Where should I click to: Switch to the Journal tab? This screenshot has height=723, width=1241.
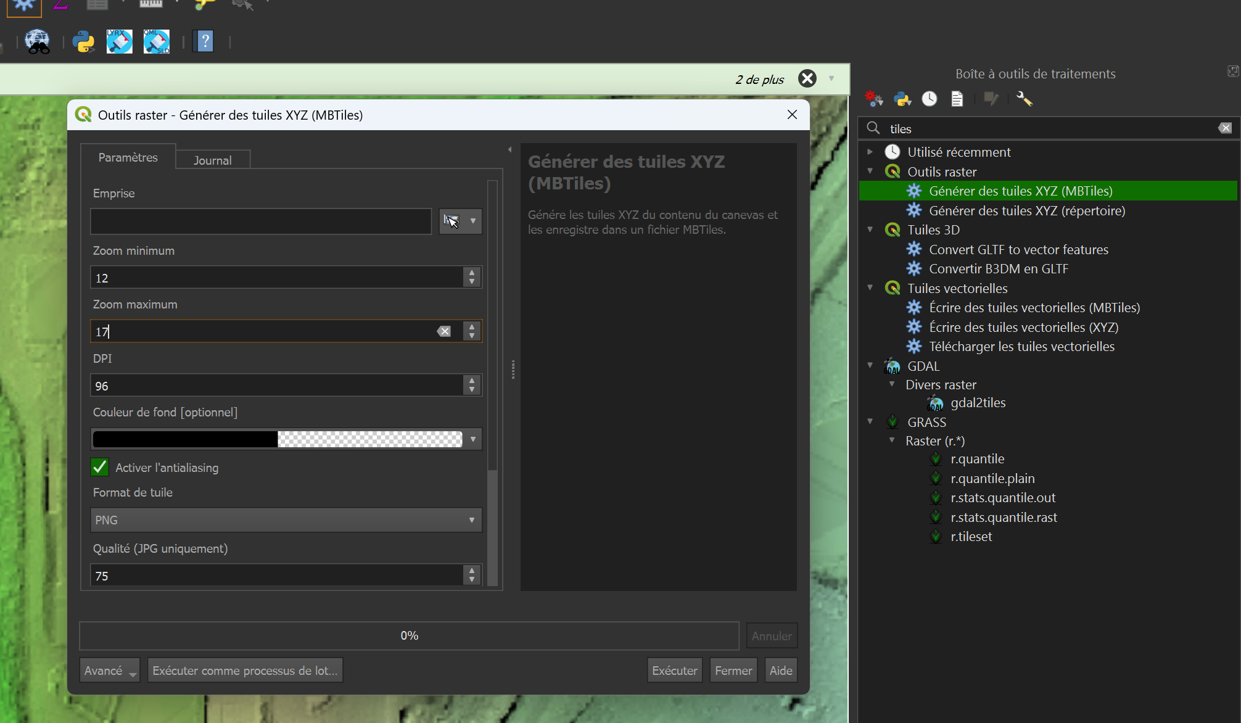tap(212, 160)
